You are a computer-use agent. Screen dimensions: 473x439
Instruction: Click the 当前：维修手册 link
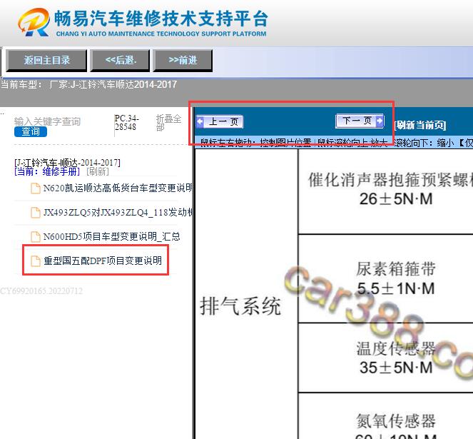47,171
